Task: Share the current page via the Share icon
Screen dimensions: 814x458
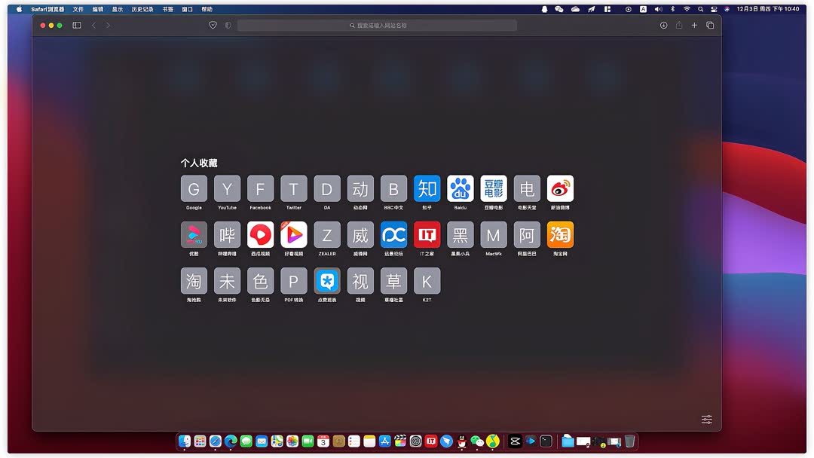Action: pos(678,25)
